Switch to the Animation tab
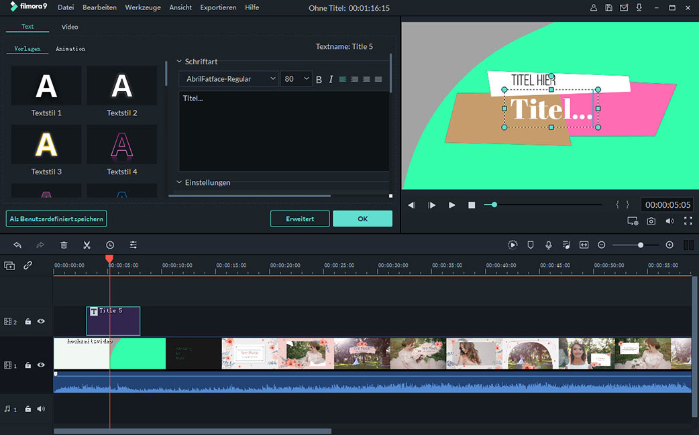 pyautogui.click(x=70, y=48)
